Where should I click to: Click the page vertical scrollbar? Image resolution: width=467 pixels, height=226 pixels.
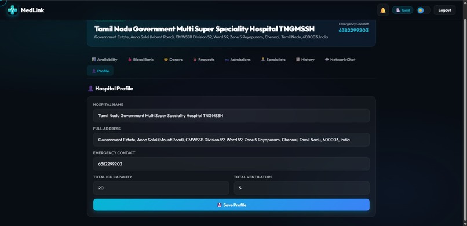pos(465,119)
